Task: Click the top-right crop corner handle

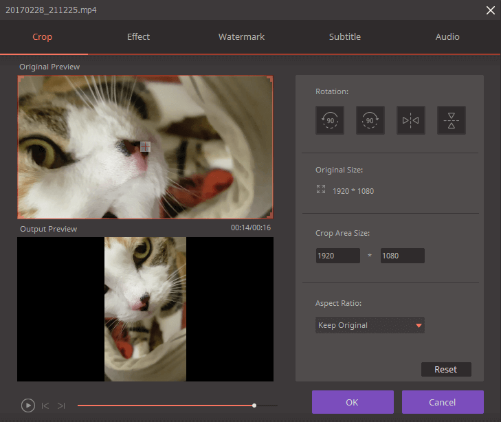Action: click(x=270, y=78)
